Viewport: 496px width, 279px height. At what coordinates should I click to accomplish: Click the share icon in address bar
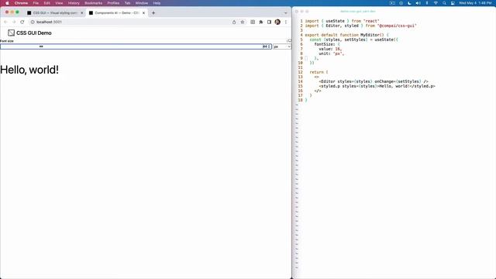click(234, 22)
